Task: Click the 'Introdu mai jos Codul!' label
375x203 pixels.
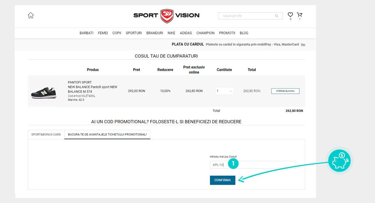Action: click(223, 157)
